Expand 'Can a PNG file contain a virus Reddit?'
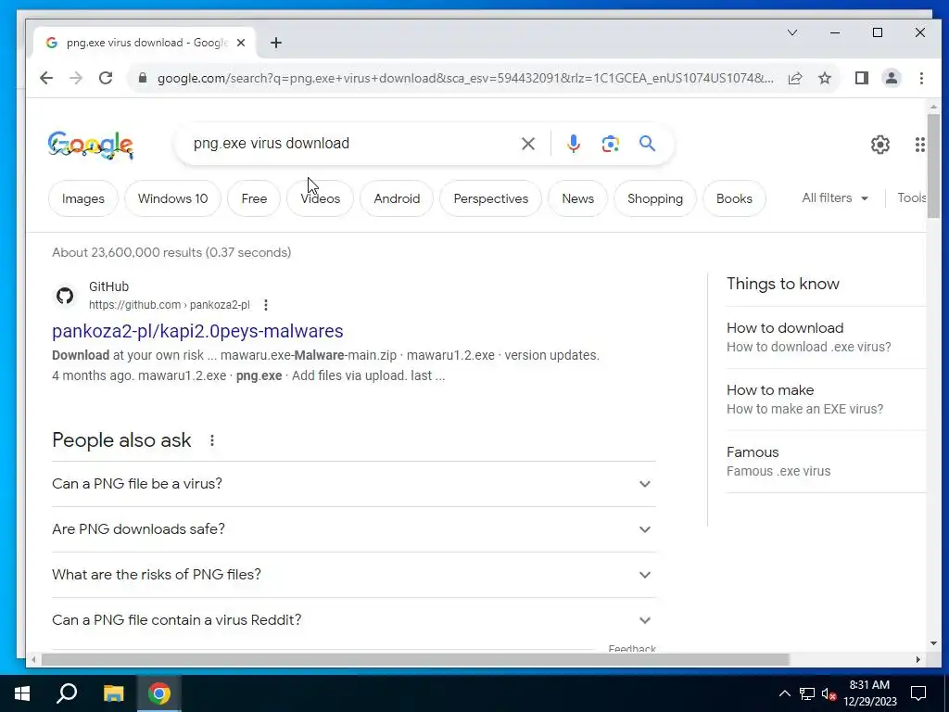949x712 pixels. point(353,620)
